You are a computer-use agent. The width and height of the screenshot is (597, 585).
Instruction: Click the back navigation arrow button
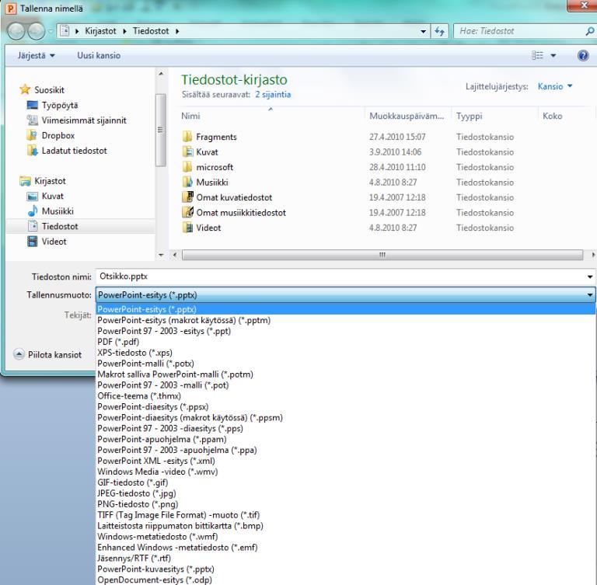16,31
